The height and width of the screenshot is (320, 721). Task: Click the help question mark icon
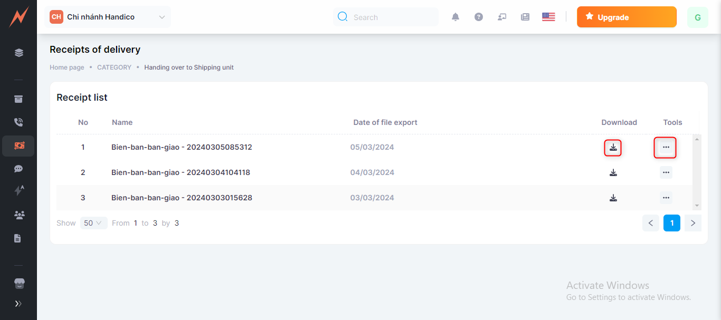point(479,17)
